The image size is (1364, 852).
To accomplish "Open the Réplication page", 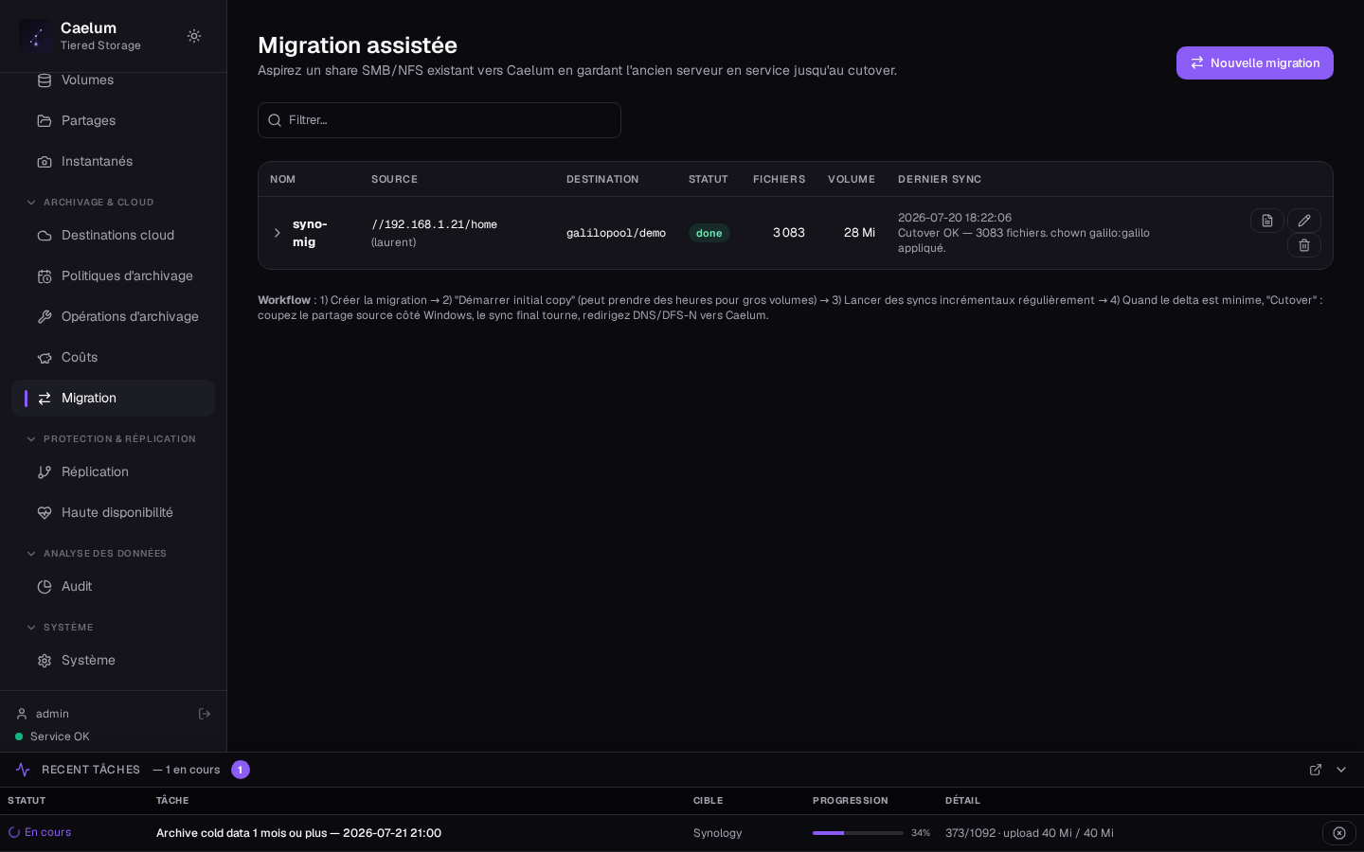I will click(113, 471).
